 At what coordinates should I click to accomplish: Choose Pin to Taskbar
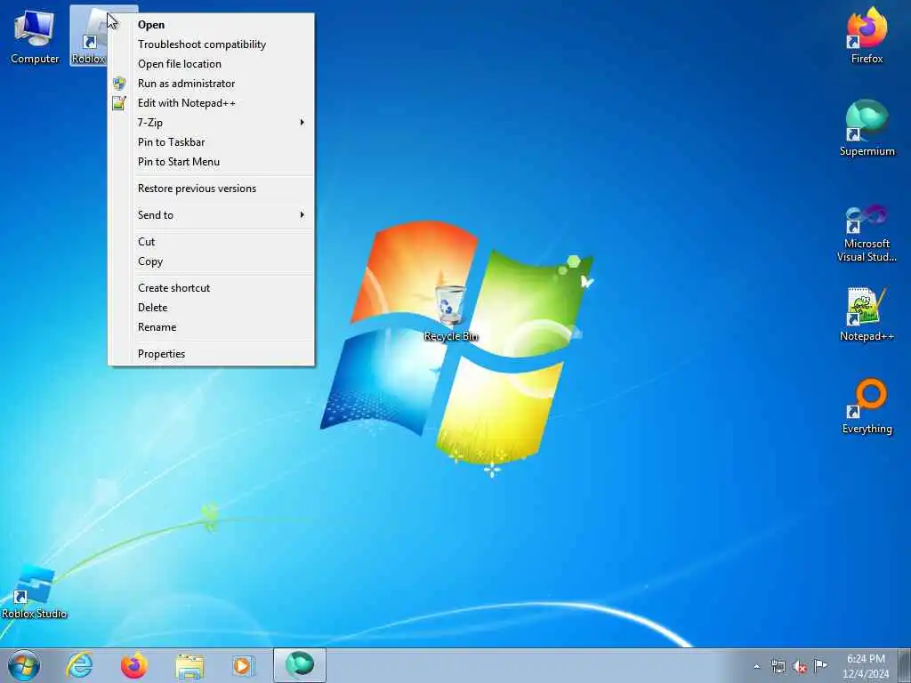coord(212,142)
